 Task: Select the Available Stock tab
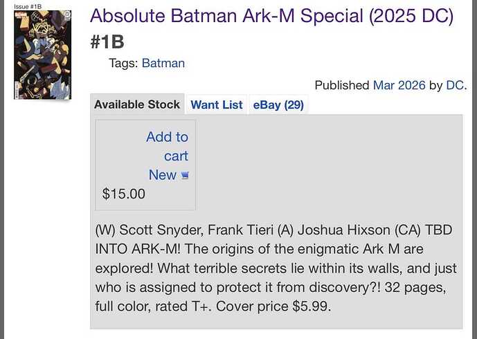click(137, 104)
